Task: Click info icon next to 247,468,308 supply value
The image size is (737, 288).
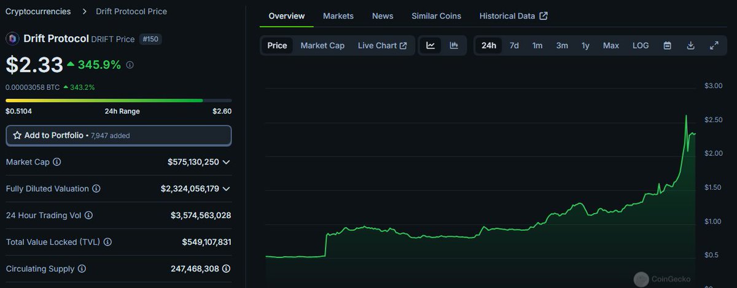Action: click(x=227, y=269)
